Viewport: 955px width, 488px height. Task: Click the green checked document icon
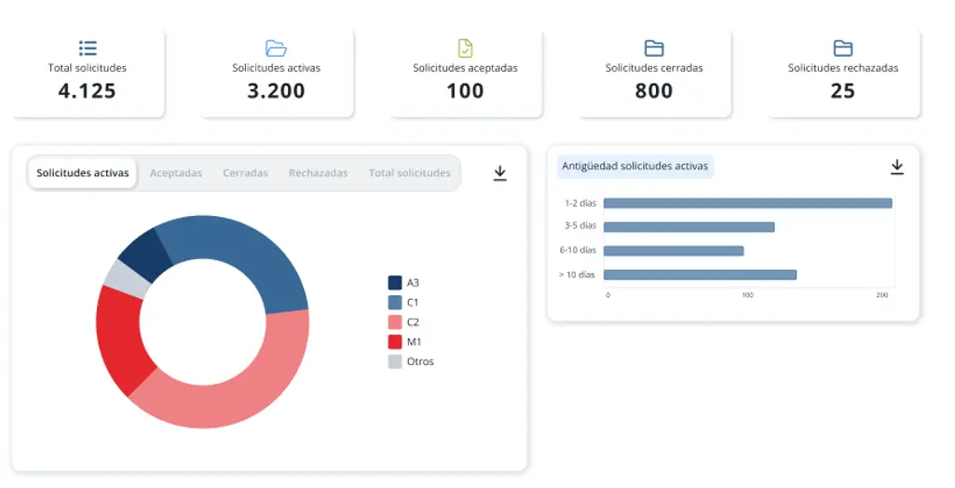point(465,48)
